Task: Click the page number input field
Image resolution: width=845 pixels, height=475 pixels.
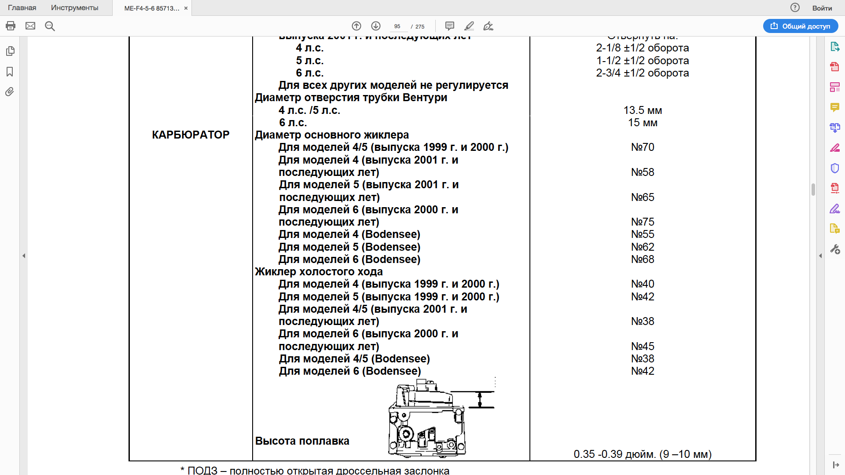Action: coord(397,26)
